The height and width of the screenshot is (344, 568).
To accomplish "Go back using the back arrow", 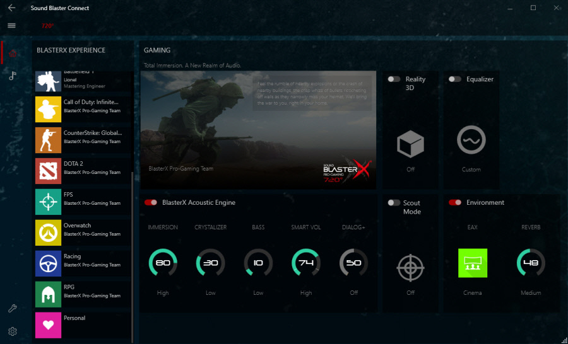I will click(x=11, y=8).
